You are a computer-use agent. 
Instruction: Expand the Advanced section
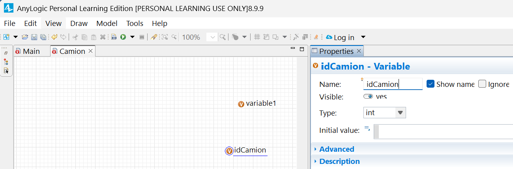click(x=337, y=149)
